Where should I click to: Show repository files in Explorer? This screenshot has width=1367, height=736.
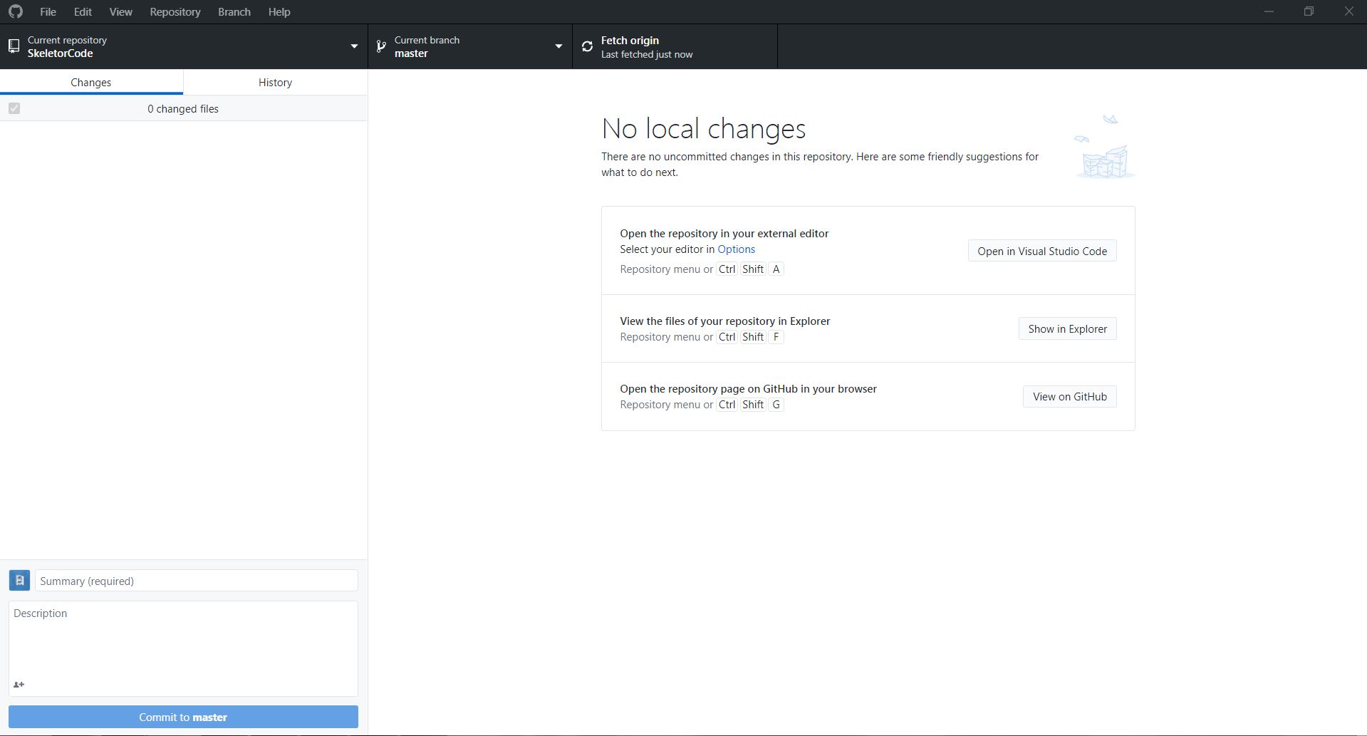click(1066, 328)
